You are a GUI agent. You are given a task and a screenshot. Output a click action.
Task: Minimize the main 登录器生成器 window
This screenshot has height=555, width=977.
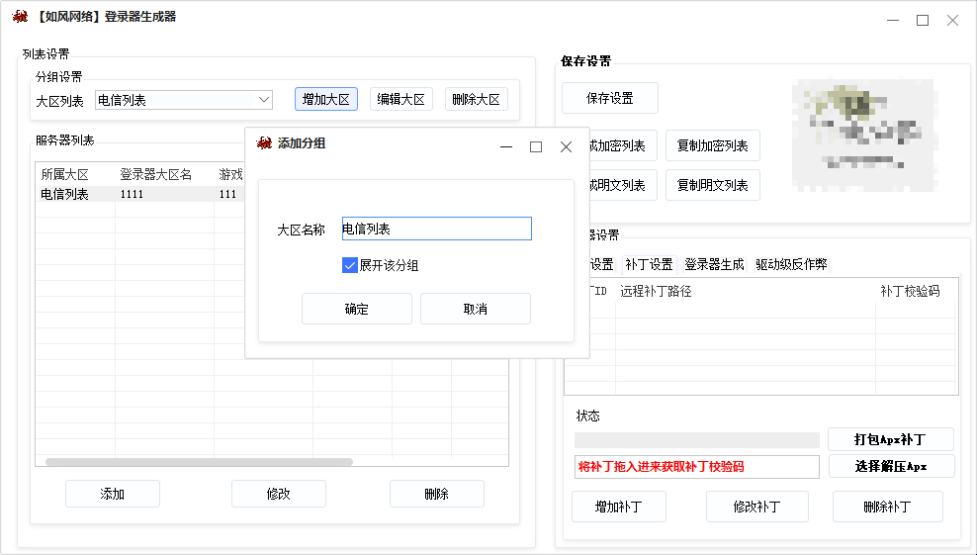tap(893, 20)
